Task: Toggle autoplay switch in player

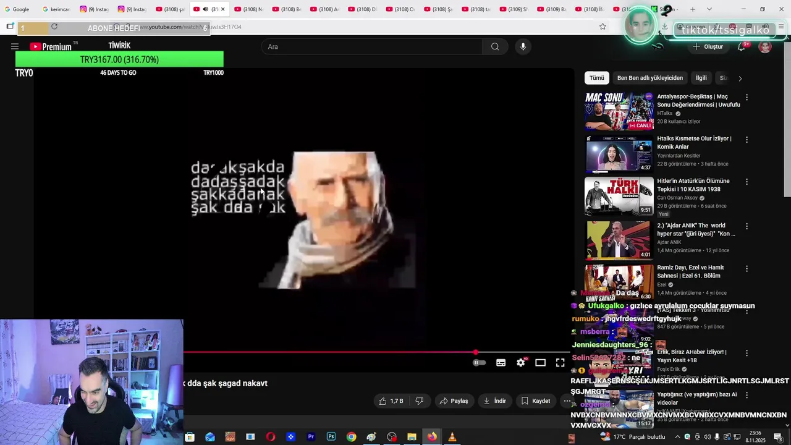Action: [x=479, y=363]
